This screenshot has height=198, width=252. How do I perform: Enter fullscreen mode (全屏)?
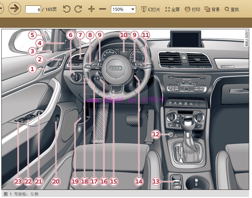coord(173,10)
